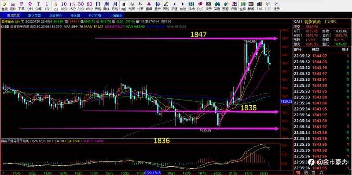
Task: Switch to the 默认页面 tab
Action: tap(34, 15)
